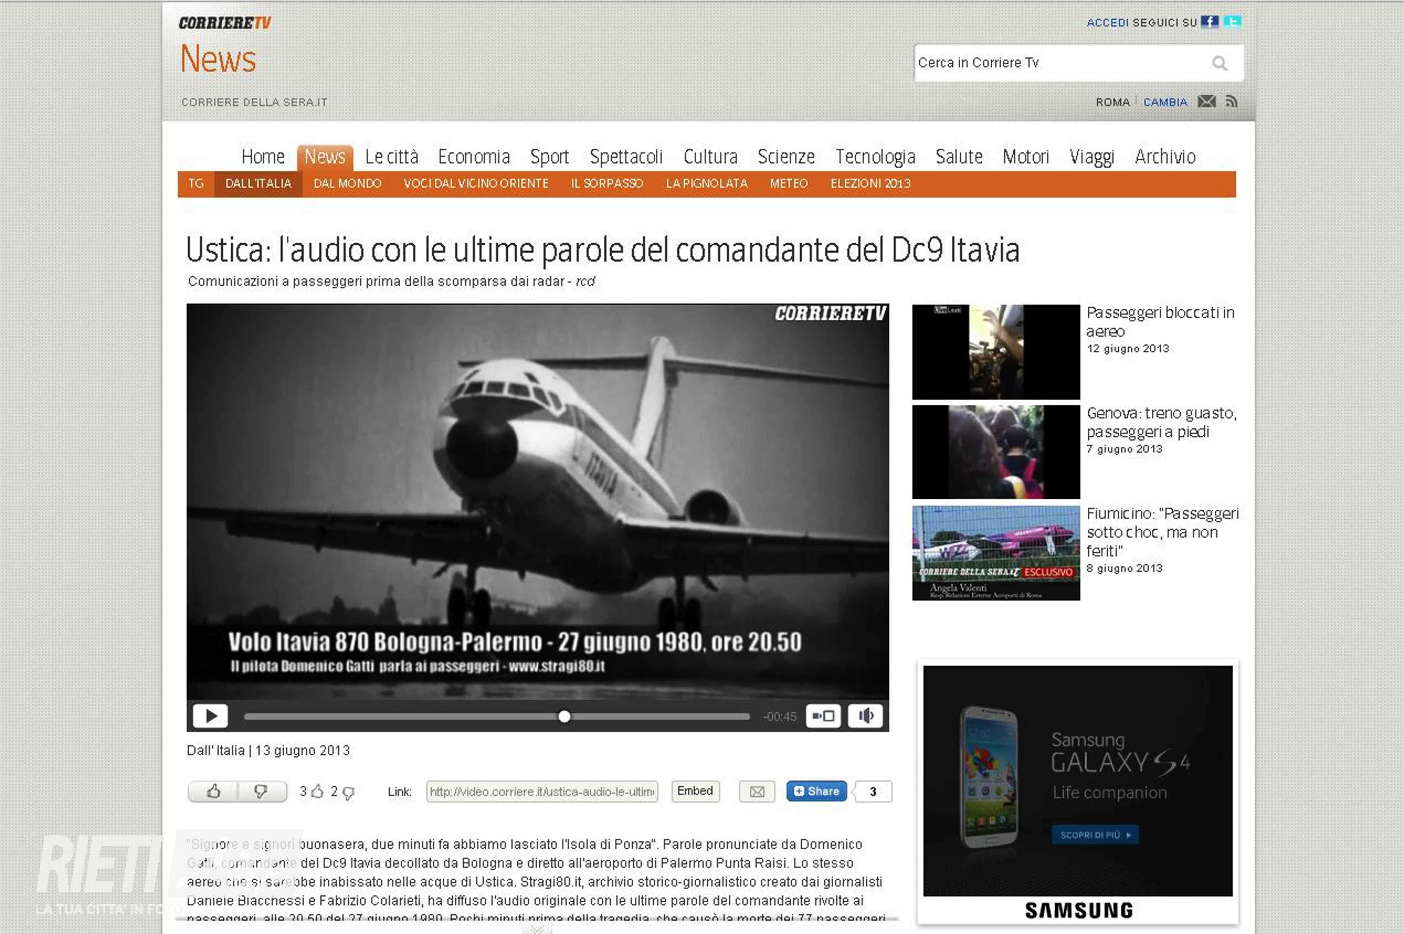Open the METEO submenu item

pos(788,183)
